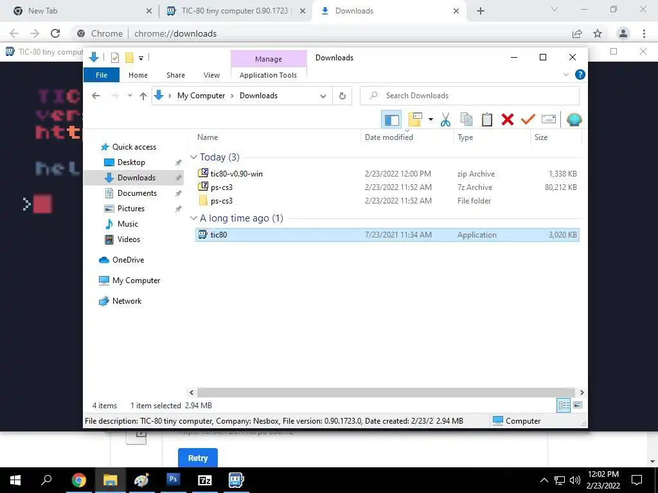
Task: Open the File menu tab
Action: 102,75
